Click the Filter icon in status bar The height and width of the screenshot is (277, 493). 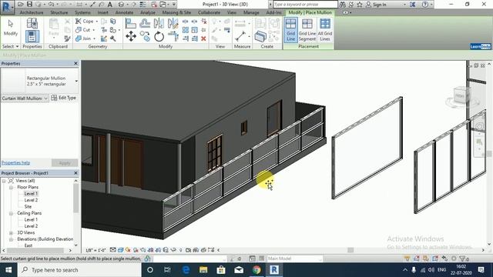click(x=463, y=259)
